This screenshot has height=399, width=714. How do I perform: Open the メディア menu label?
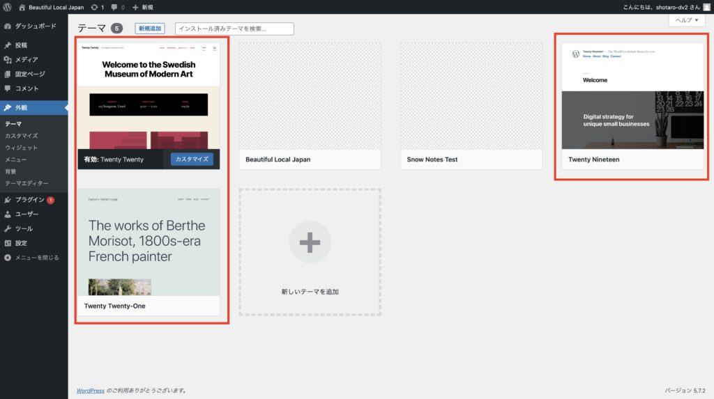point(26,60)
